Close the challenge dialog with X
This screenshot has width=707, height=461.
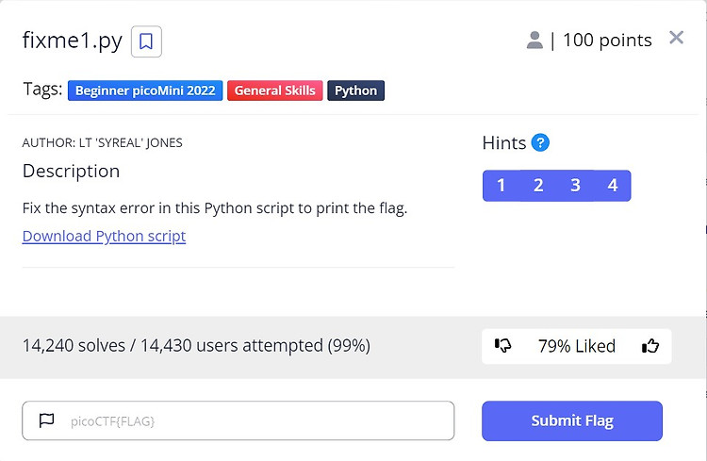[x=676, y=38]
